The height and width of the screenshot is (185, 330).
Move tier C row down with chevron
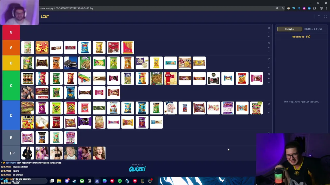[x=269, y=83]
